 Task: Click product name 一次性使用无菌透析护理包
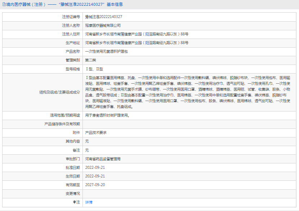click(x=106, y=52)
